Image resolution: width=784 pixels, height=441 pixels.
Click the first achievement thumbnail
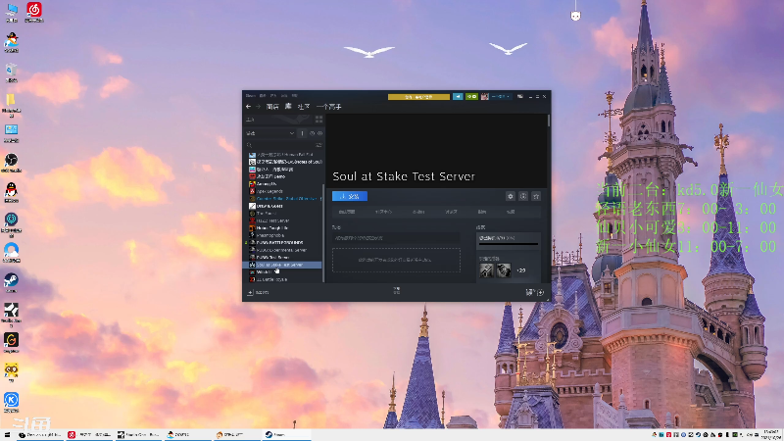(x=486, y=270)
